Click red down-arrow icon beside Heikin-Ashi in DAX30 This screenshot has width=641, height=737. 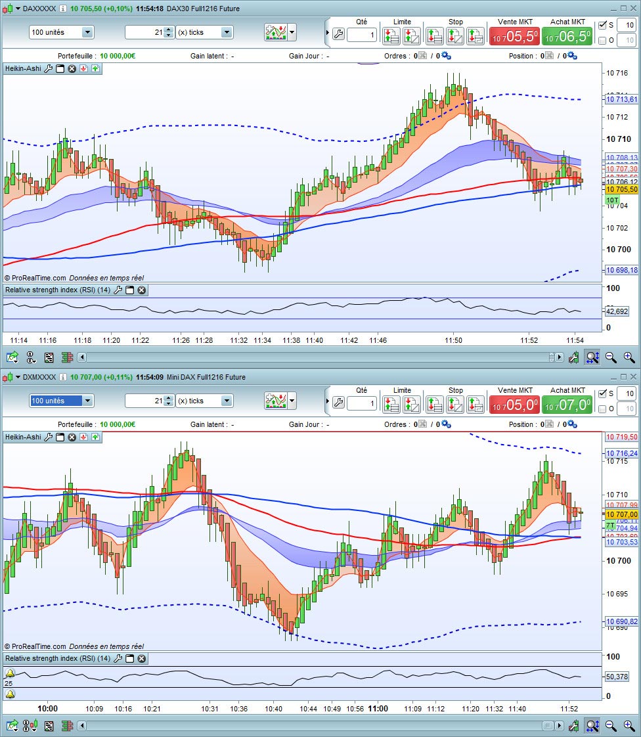(83, 68)
